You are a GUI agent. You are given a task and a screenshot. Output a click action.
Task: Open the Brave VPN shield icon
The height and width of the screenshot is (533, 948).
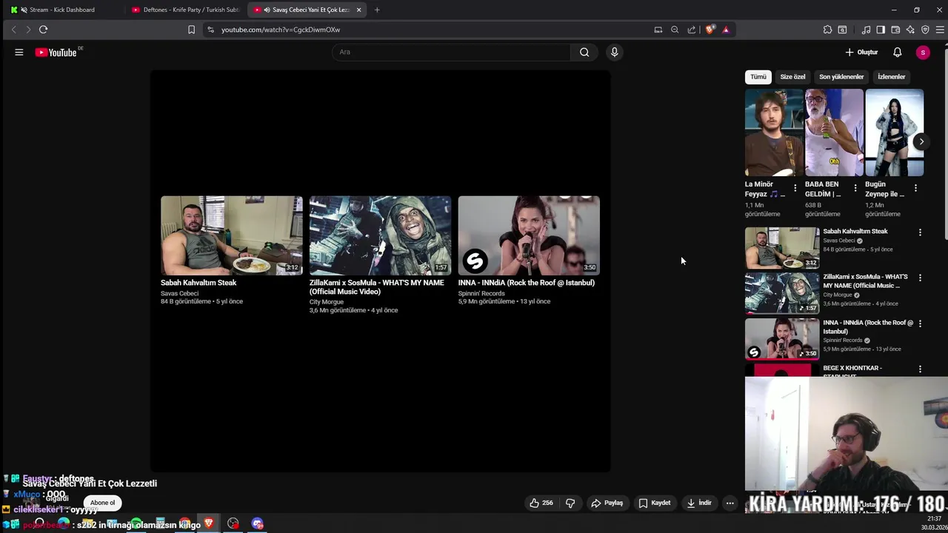[925, 30]
